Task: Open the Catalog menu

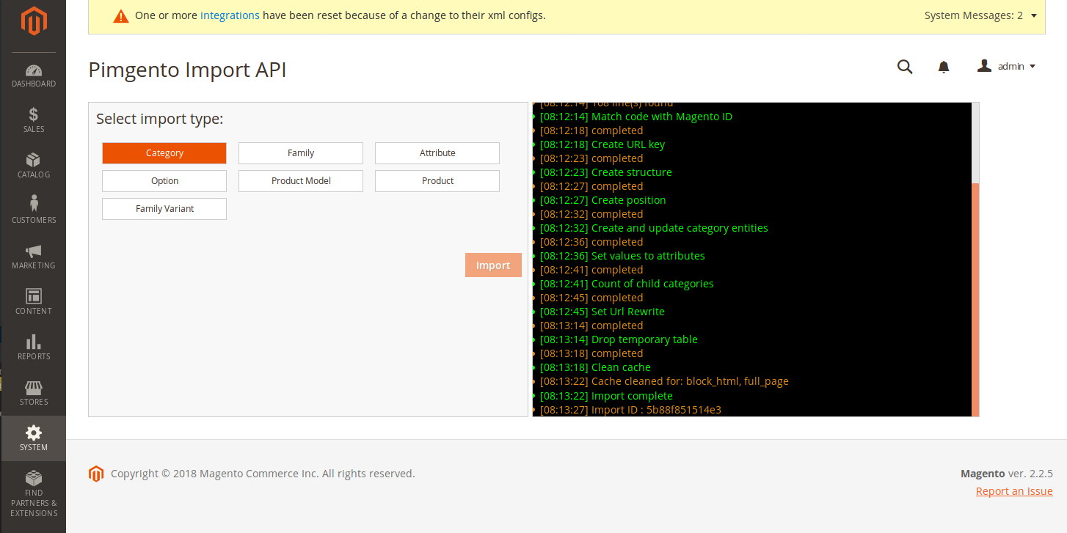Action: [x=33, y=166]
